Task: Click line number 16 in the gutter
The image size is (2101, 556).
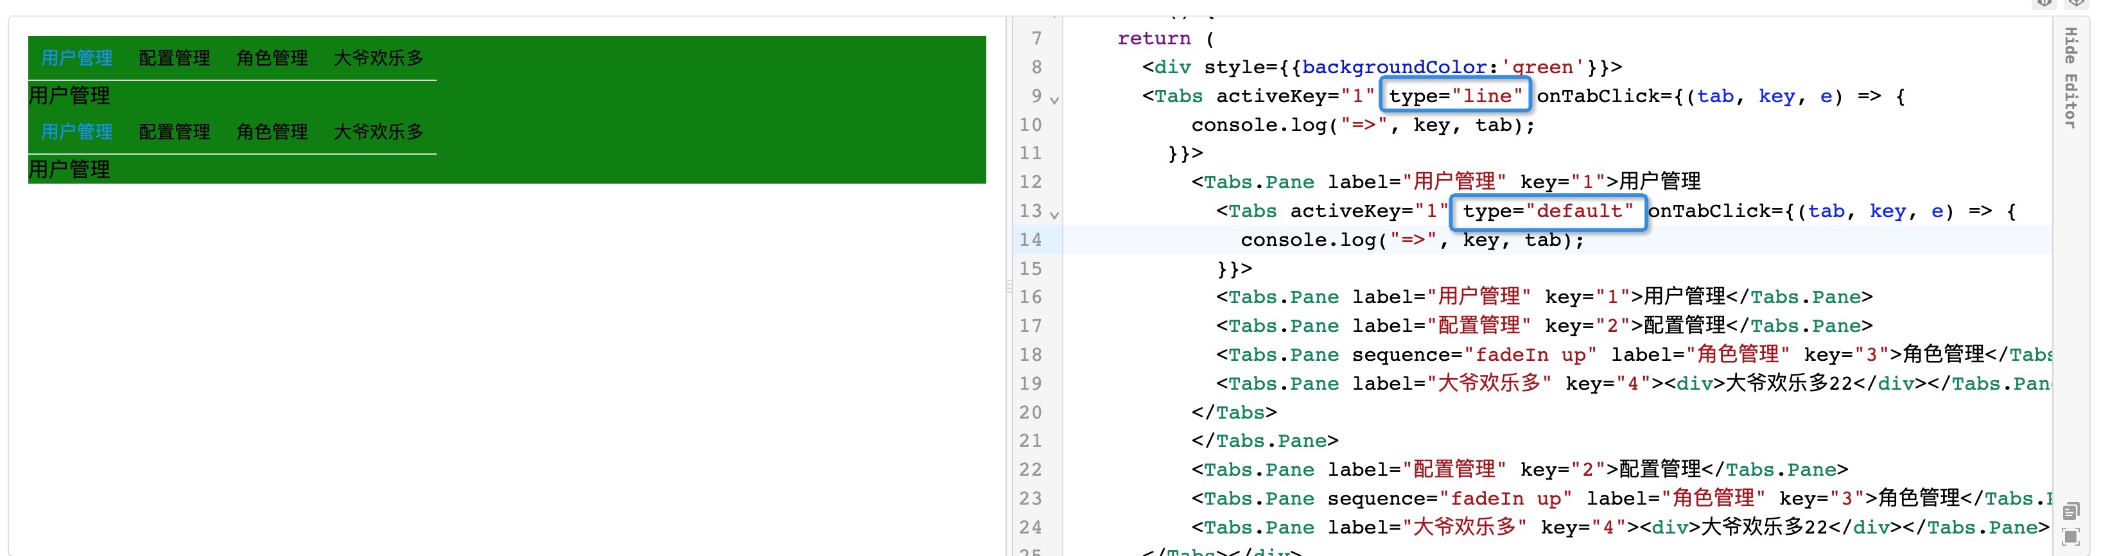Action: pyautogui.click(x=1030, y=297)
